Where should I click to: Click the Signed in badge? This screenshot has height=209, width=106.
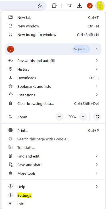click(x=81, y=49)
